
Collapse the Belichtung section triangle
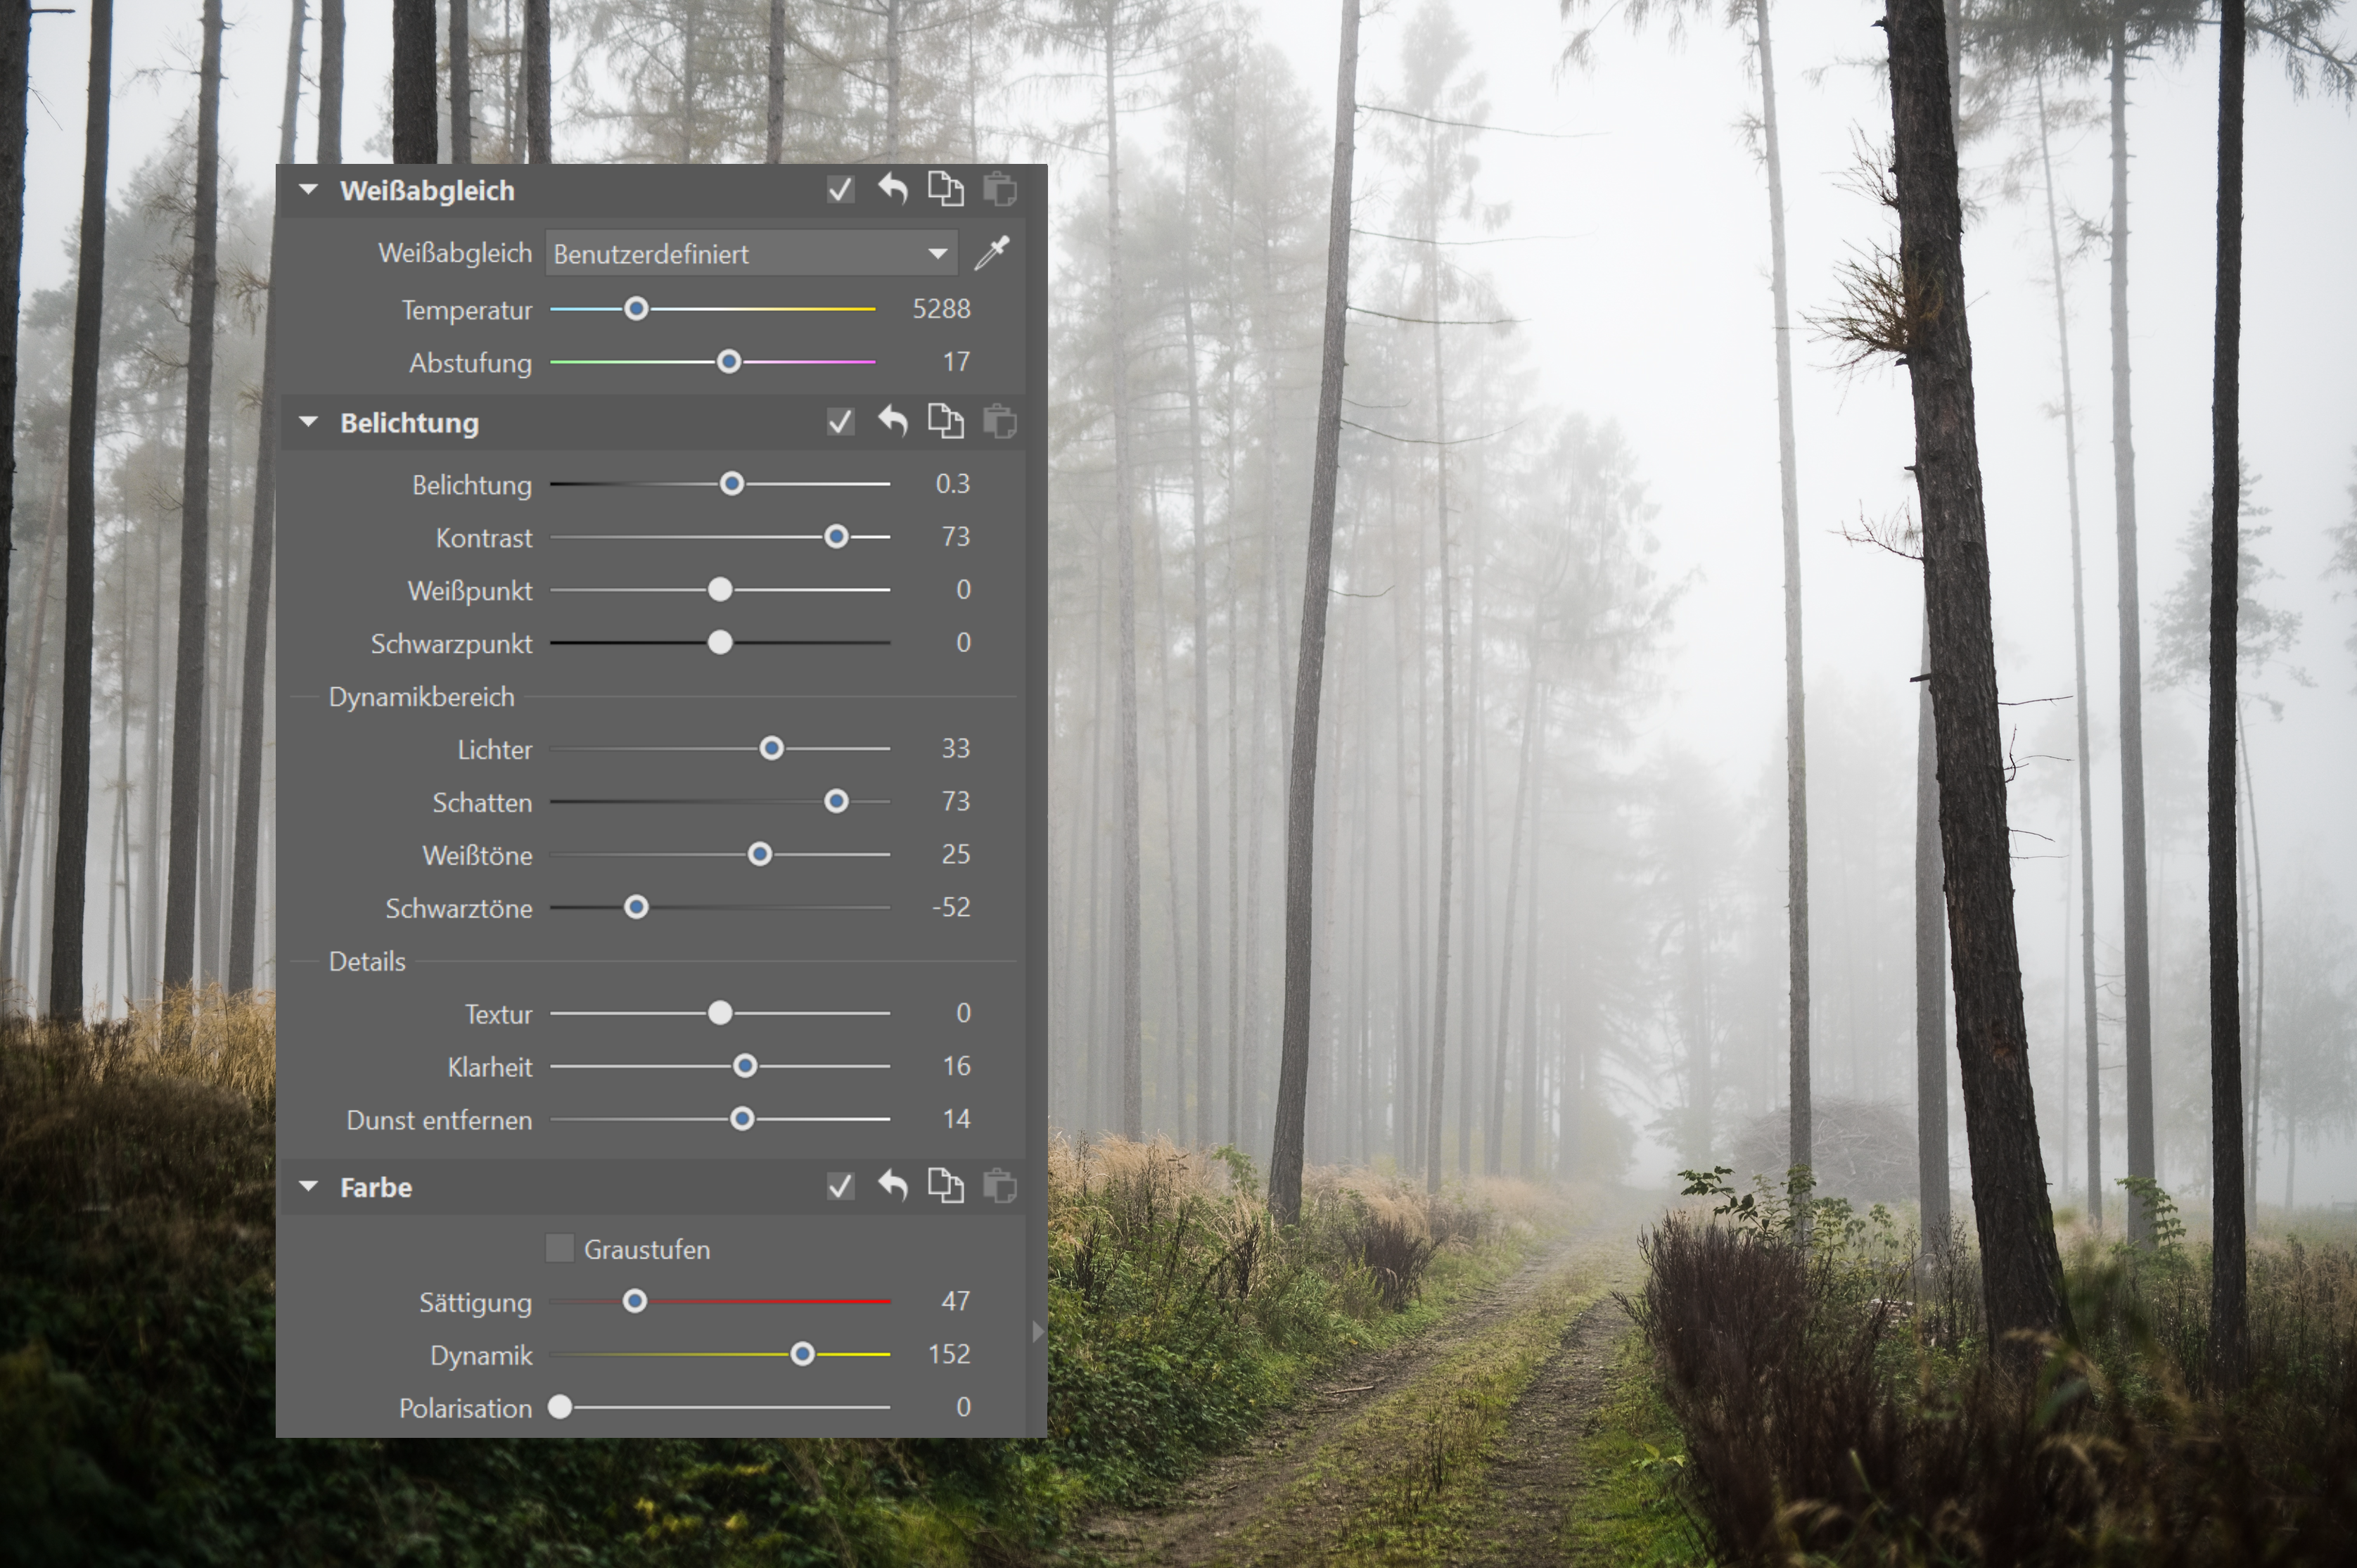pos(308,422)
